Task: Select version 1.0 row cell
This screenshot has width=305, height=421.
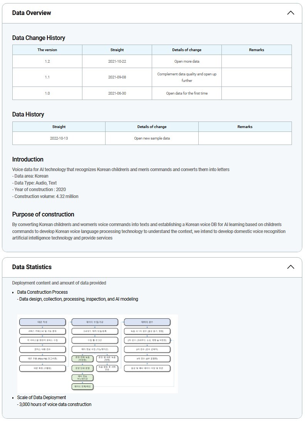Action: point(47,93)
